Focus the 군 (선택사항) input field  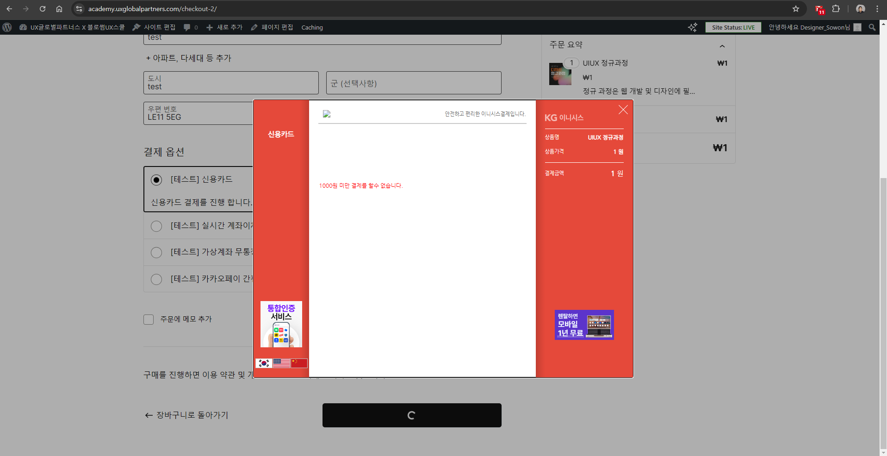point(414,83)
